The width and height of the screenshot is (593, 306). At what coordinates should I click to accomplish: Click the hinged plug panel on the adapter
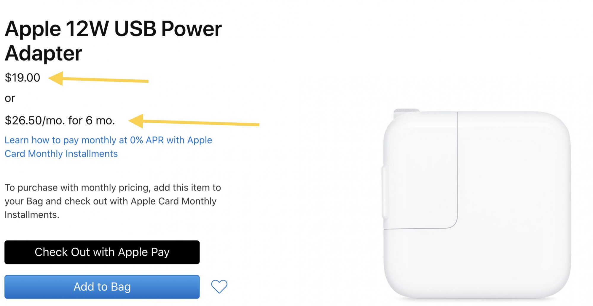(420, 170)
